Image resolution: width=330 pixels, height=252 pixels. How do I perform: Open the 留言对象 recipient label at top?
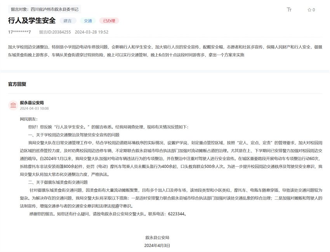(44, 9)
